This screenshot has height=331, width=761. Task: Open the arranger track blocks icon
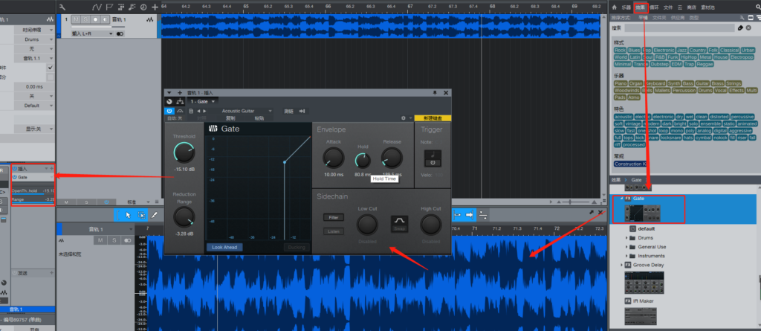point(120,7)
